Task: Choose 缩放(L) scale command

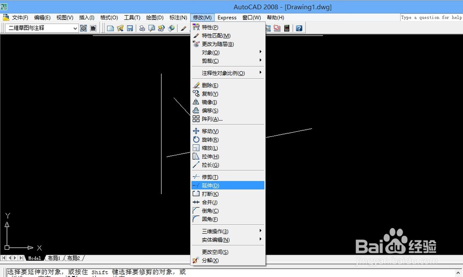Action: [228, 148]
